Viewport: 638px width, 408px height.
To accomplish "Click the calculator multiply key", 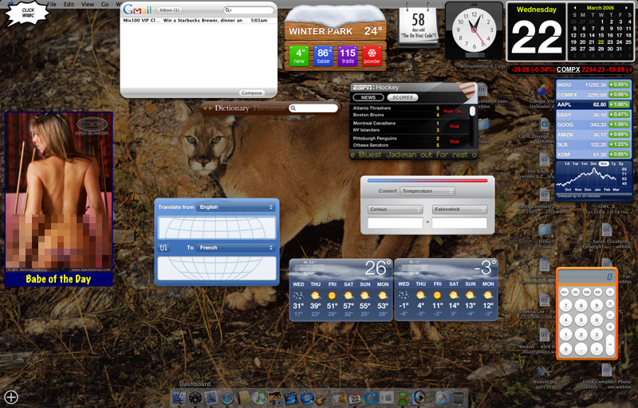I will (610, 304).
